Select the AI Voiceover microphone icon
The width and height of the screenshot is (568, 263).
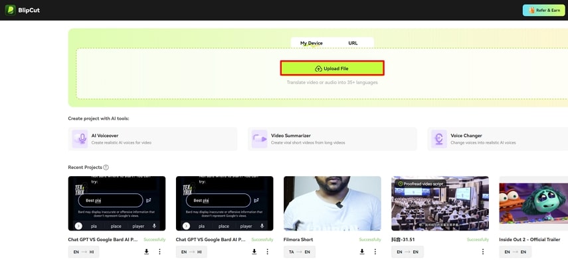[80, 138]
